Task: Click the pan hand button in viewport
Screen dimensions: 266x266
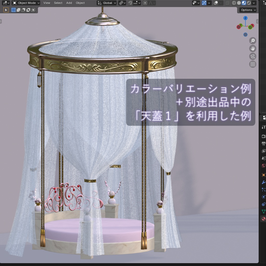Action: pyautogui.click(x=252, y=49)
